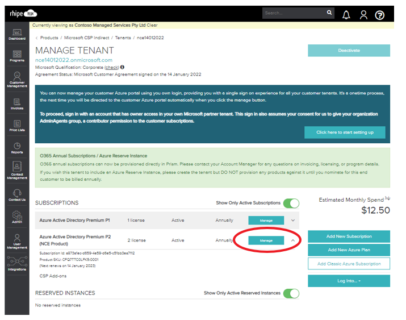Select the Product SKU text
Viewport: 406px width, 320px height.
69,259
